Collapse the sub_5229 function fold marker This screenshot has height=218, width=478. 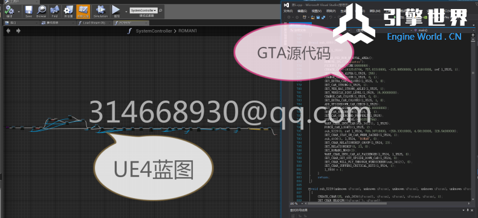tap(310, 189)
